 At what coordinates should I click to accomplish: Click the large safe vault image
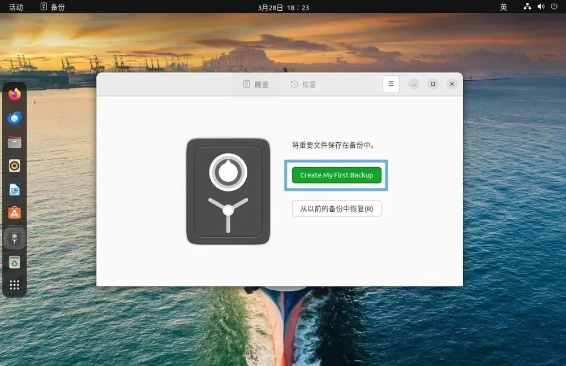(228, 191)
